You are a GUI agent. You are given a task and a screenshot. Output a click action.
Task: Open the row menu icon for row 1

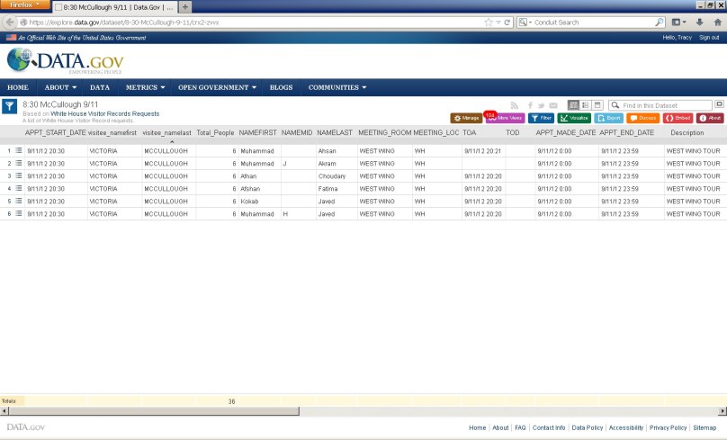tap(19, 151)
